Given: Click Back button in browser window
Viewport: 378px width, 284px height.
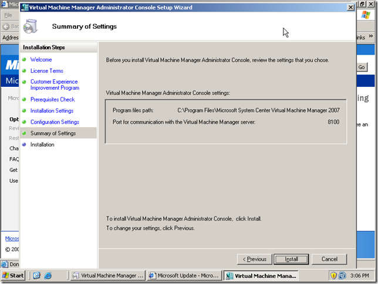Looking at the screenshot, I should (11, 26).
